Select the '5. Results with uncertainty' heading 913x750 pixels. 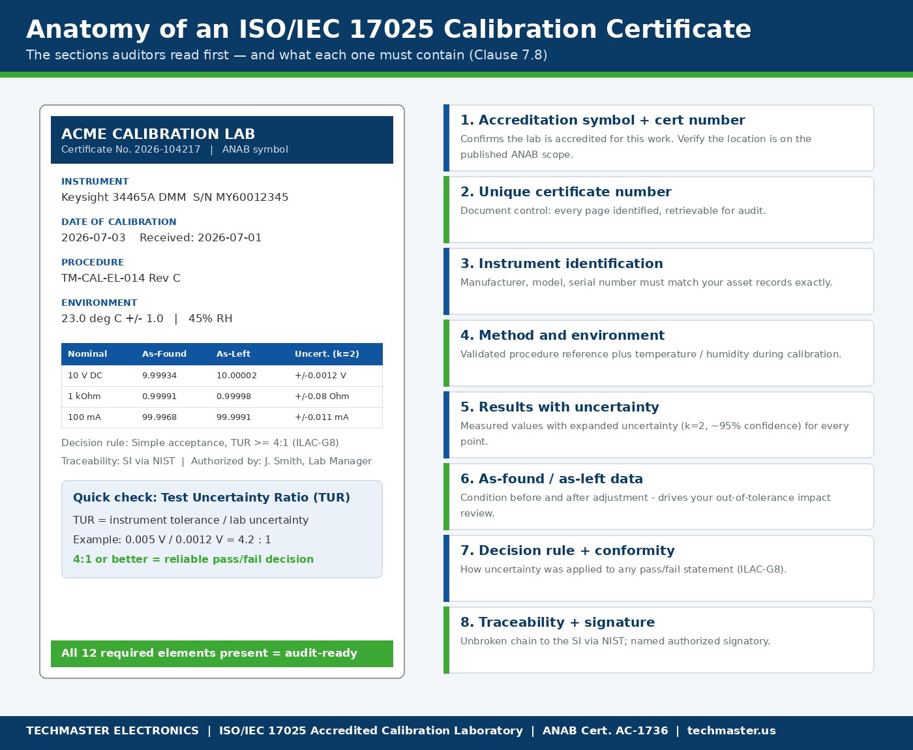coord(560,407)
